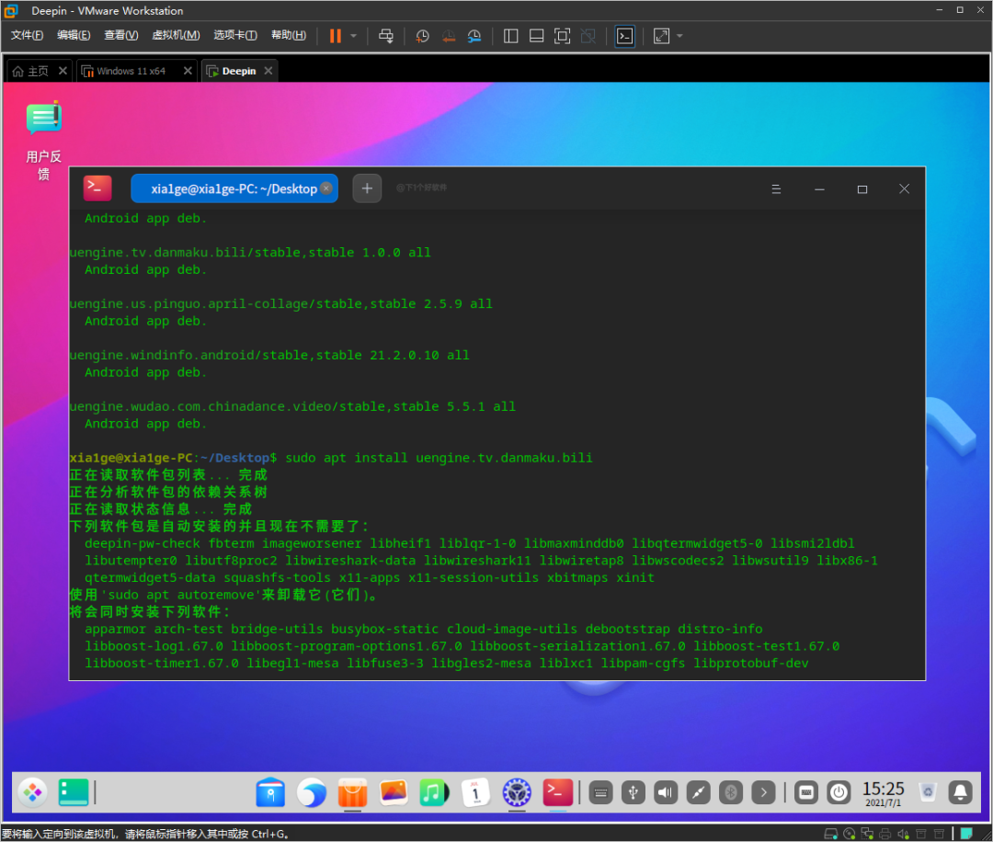Toggle sound volume icon in dock tray

point(665,791)
